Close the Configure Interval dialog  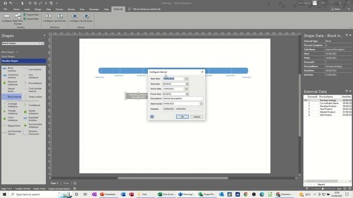coord(202,72)
